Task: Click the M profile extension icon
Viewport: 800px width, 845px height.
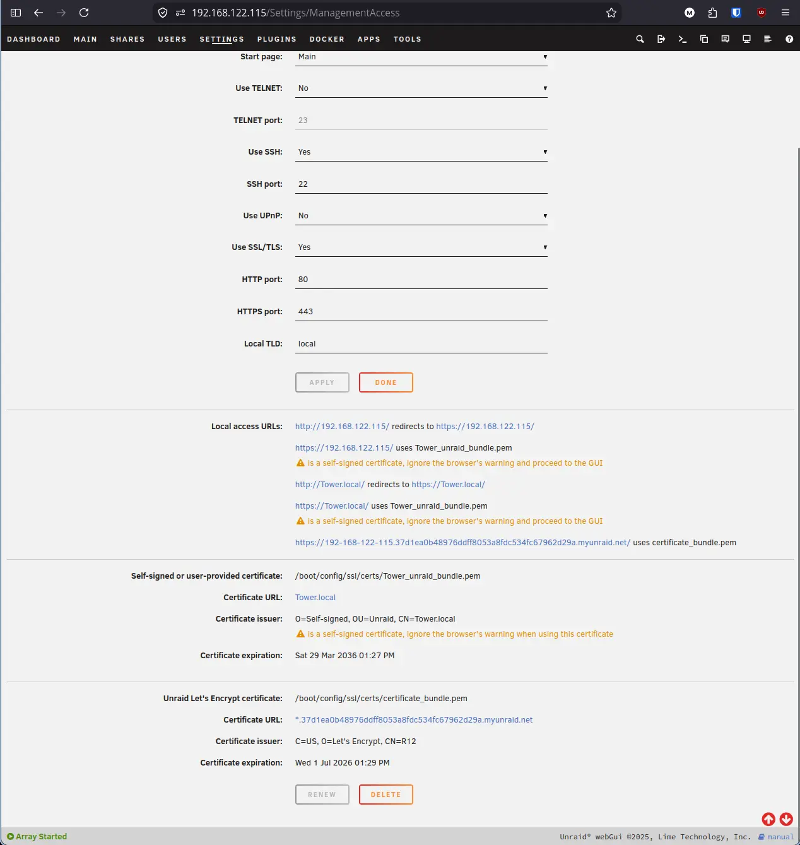Action: (690, 13)
